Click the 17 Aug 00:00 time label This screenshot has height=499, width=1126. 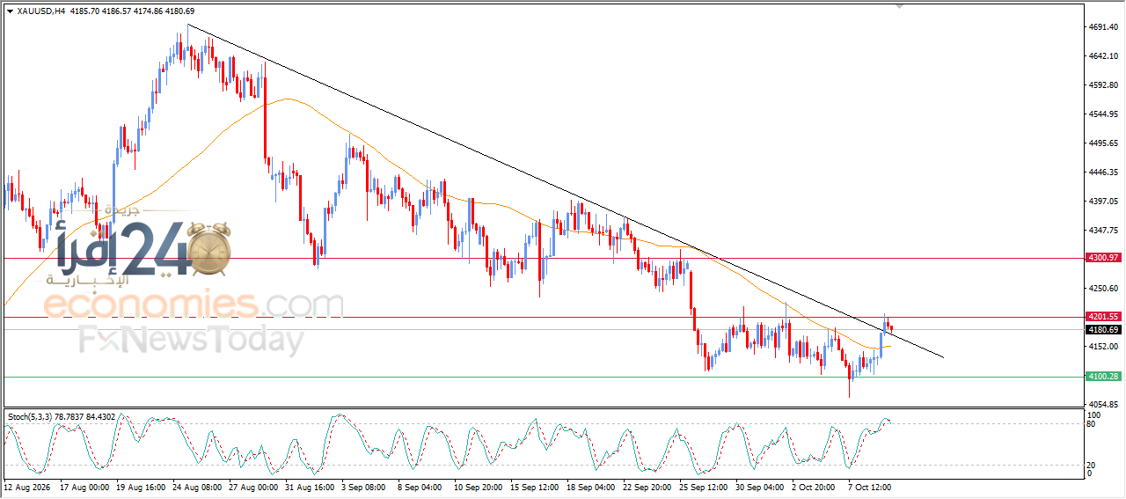[85, 486]
